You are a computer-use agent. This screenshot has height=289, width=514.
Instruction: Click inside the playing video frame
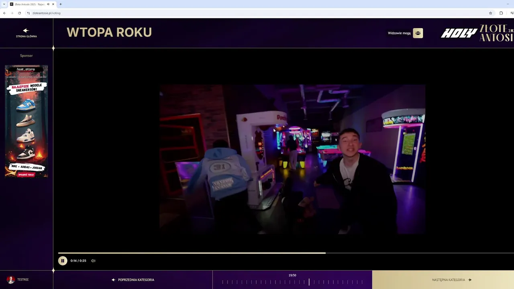pyautogui.click(x=292, y=159)
